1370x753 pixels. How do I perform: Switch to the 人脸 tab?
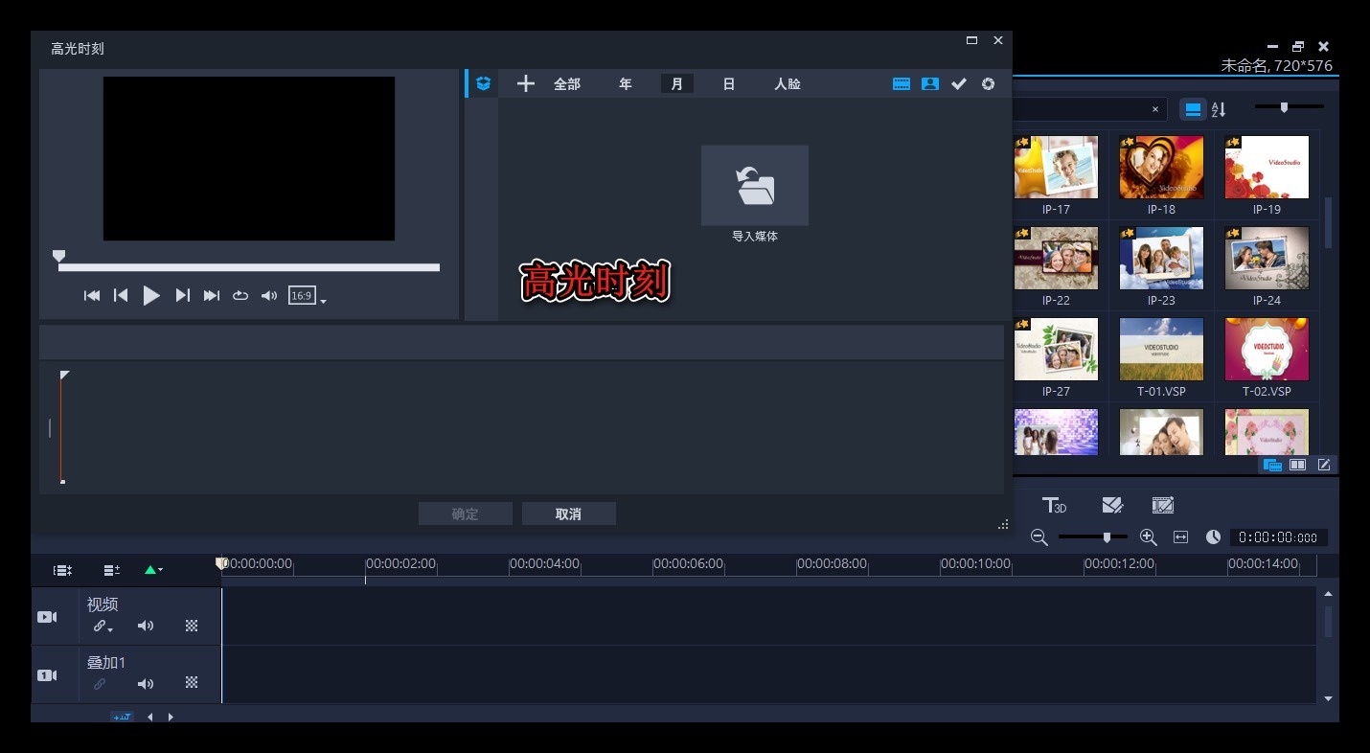[x=787, y=84]
